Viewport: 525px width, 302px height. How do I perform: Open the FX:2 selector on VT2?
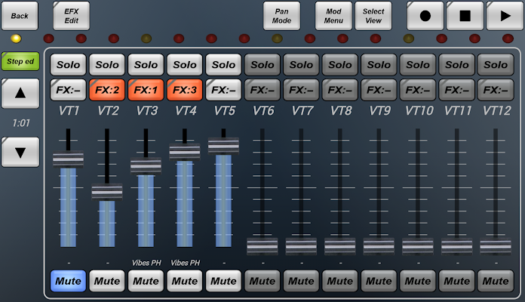(107, 90)
